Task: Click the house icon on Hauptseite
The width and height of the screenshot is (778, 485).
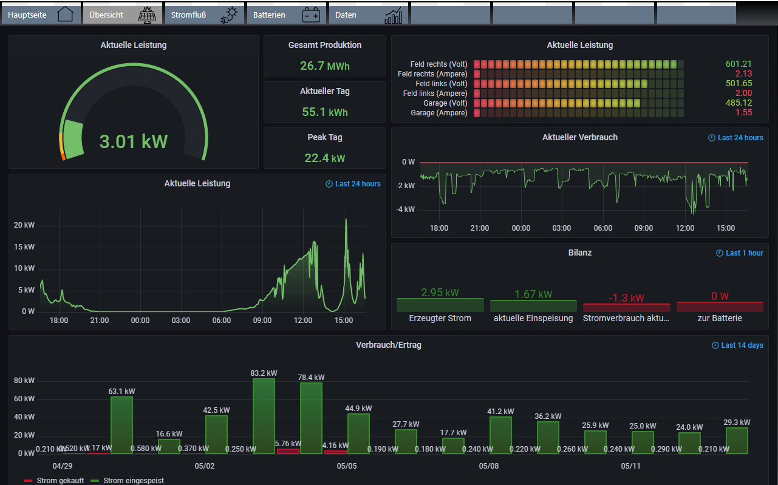Action: [x=65, y=14]
